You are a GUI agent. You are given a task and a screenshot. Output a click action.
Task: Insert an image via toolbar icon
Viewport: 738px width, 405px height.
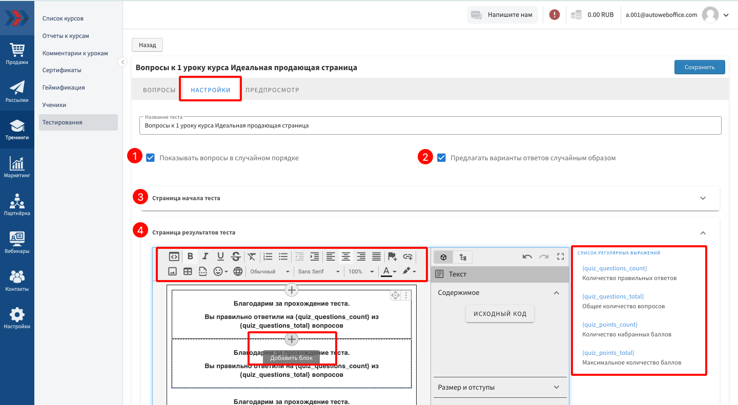point(173,271)
